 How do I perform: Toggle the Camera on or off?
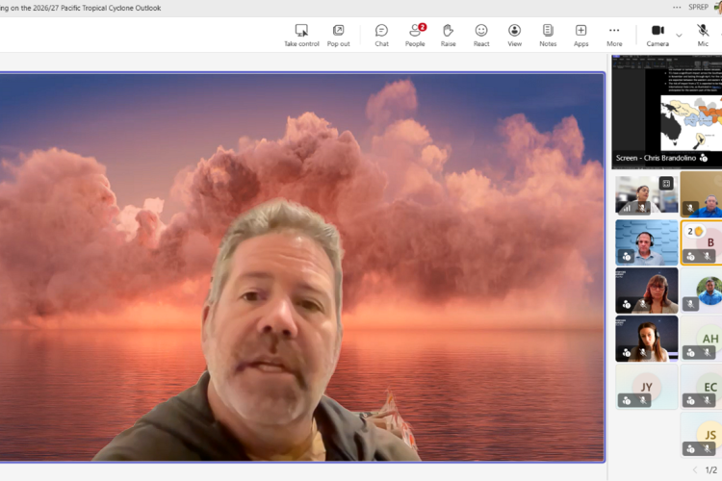[658, 36]
